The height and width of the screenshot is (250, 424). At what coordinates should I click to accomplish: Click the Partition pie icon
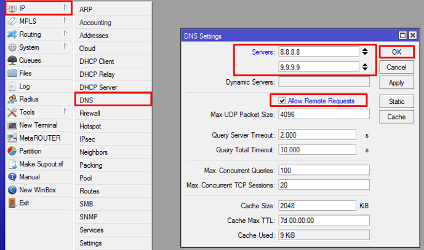[x=12, y=151]
